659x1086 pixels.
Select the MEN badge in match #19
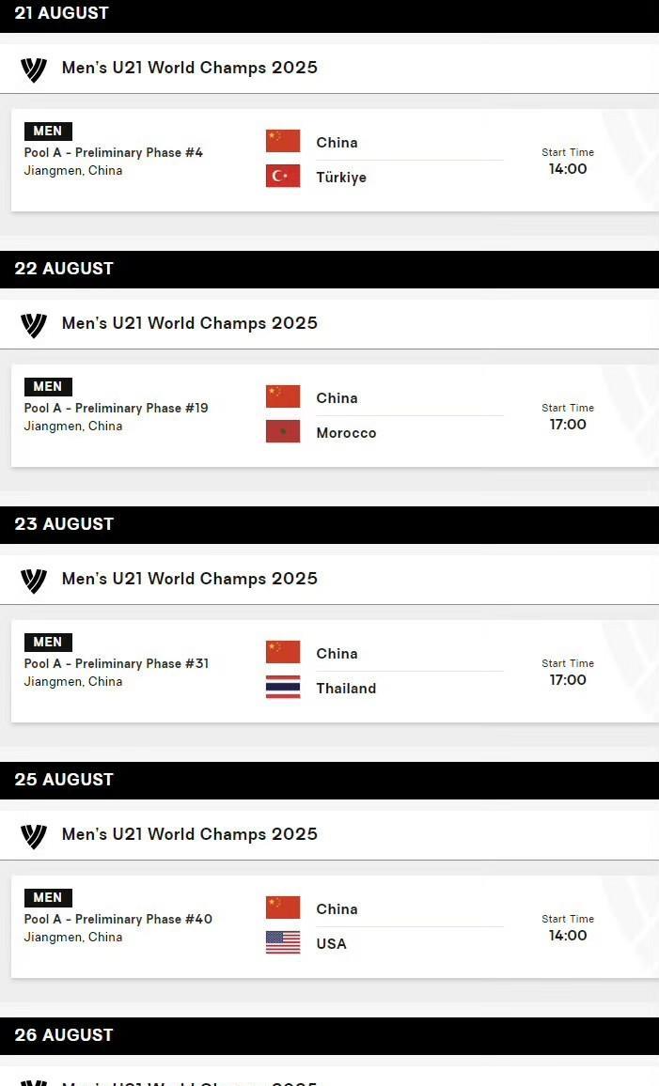(x=48, y=386)
